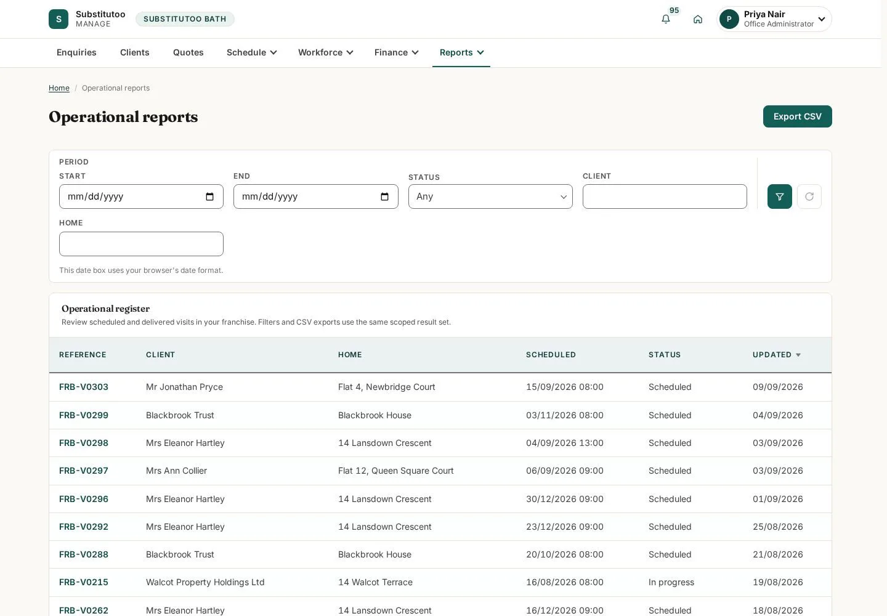Open visit reference FRB-V0215
Image resolution: width=887 pixels, height=616 pixels.
pyautogui.click(x=84, y=582)
